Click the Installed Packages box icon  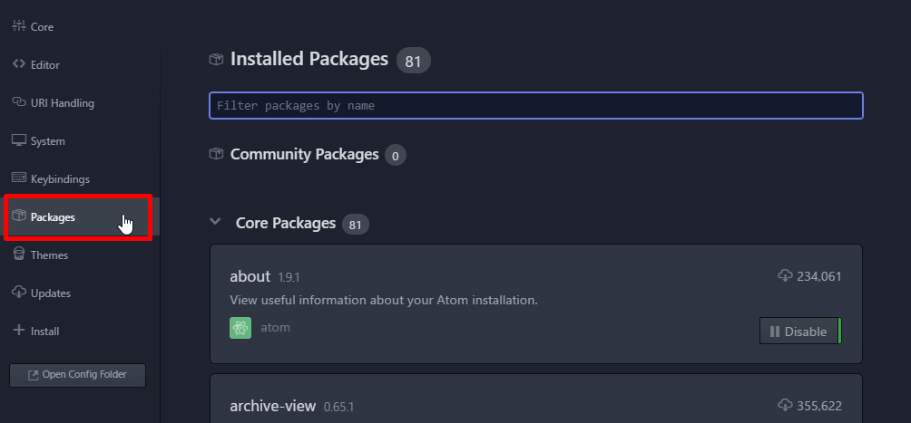[216, 59]
